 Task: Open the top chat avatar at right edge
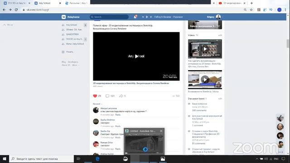[280, 118]
